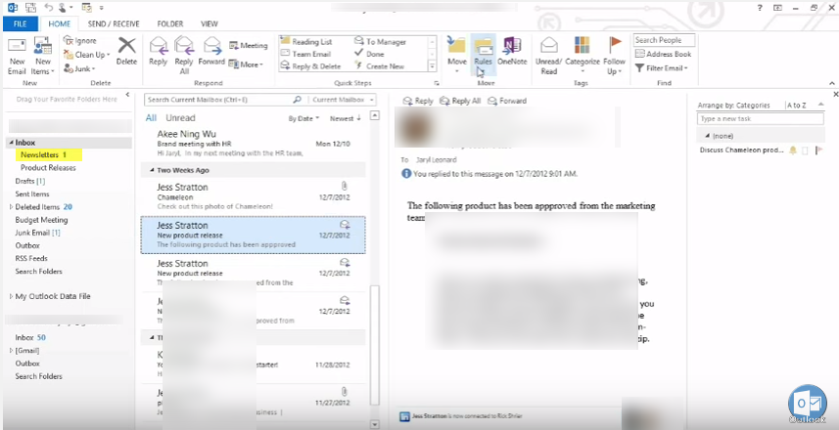Image resolution: width=839 pixels, height=430 pixels.
Task: Run the To Manager quick step
Action: (381, 41)
